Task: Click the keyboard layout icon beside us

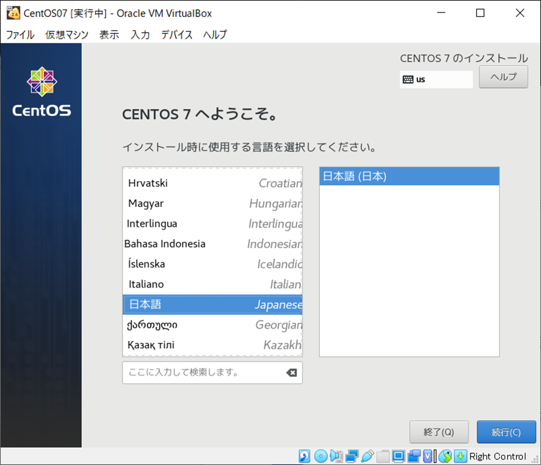Action: coord(408,79)
